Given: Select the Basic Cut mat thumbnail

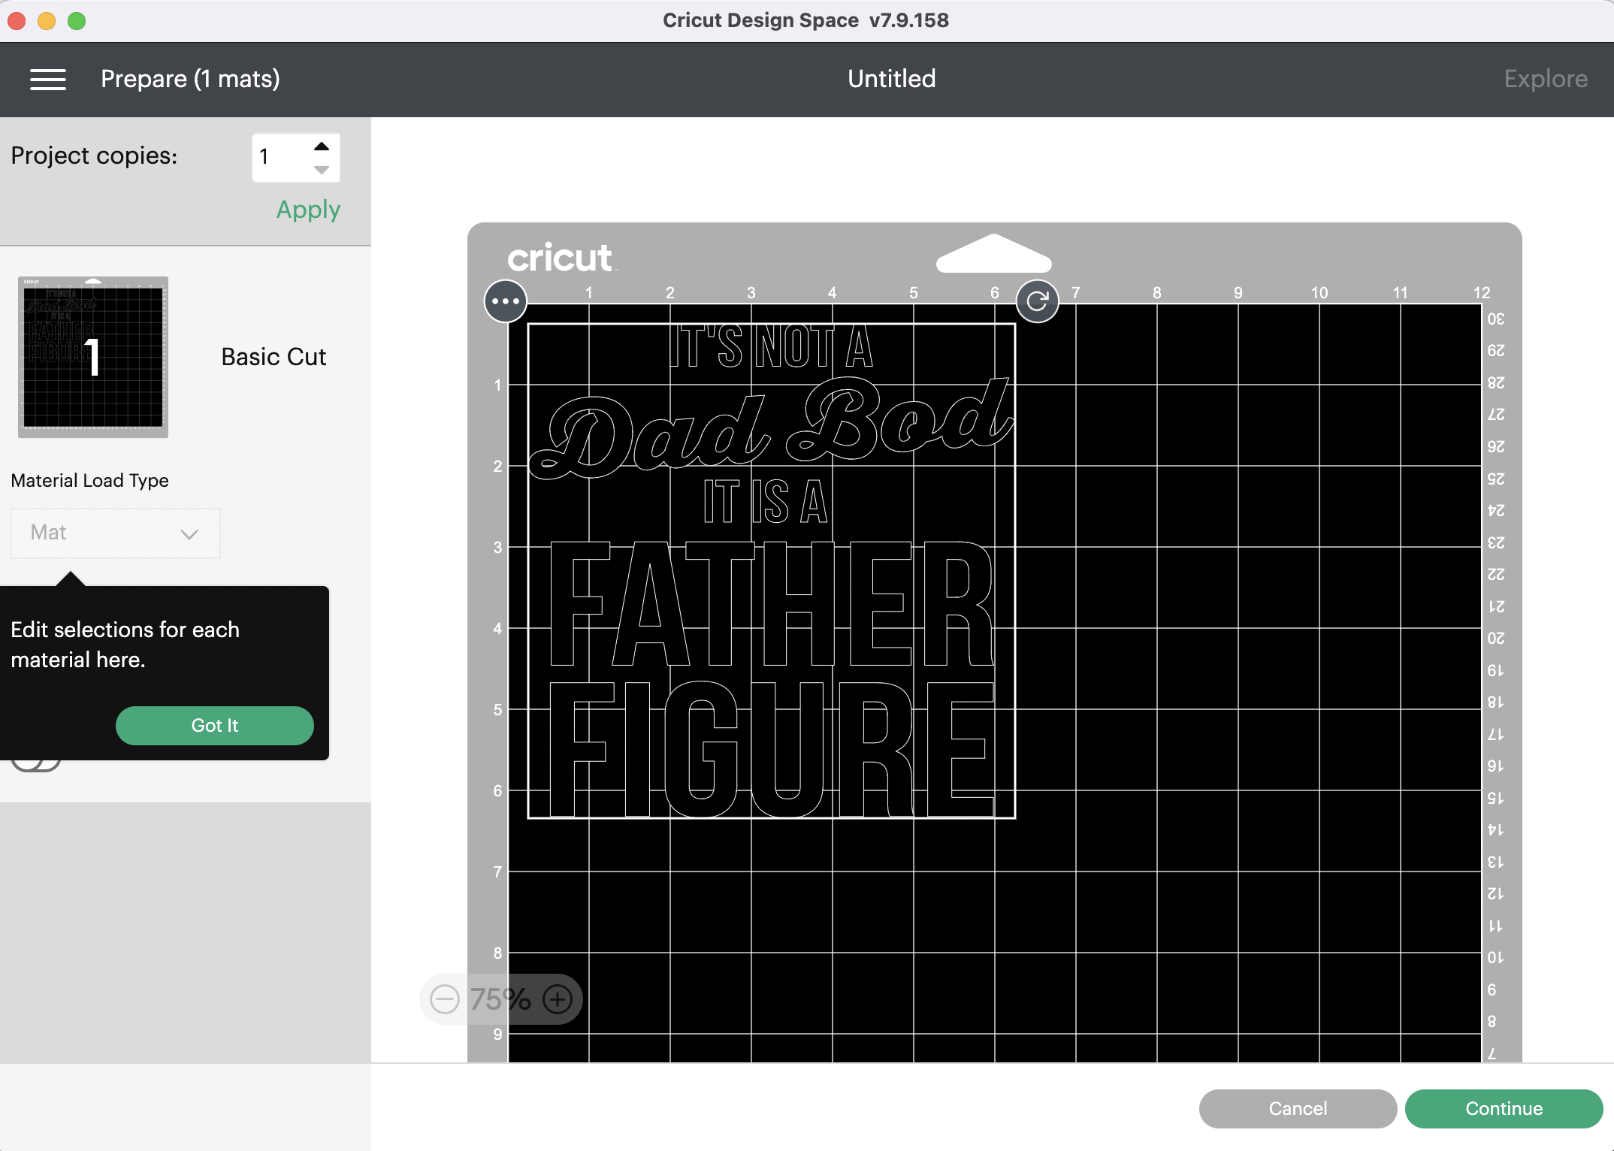Looking at the screenshot, I should [93, 357].
